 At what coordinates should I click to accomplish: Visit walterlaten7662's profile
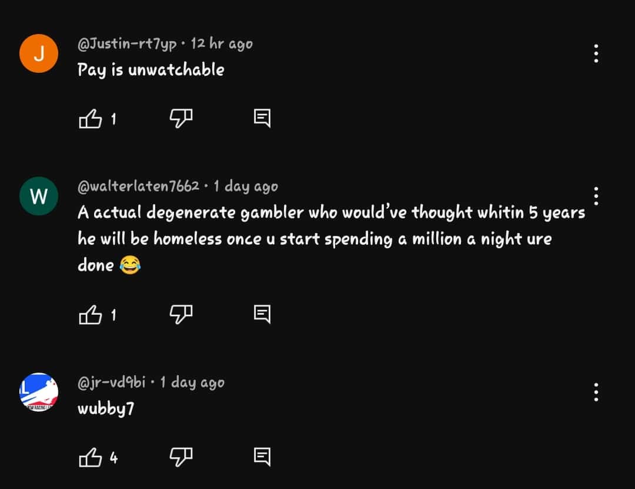138,186
